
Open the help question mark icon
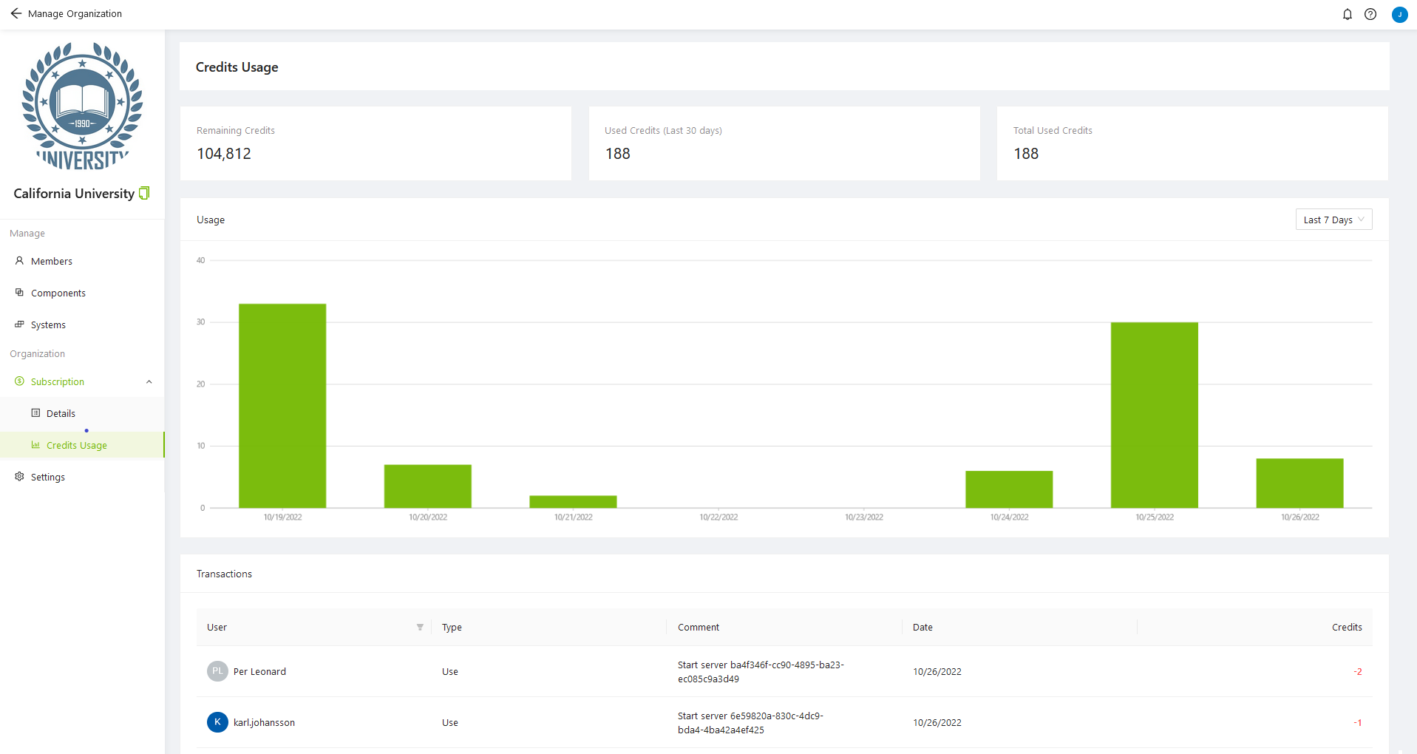pos(1370,14)
